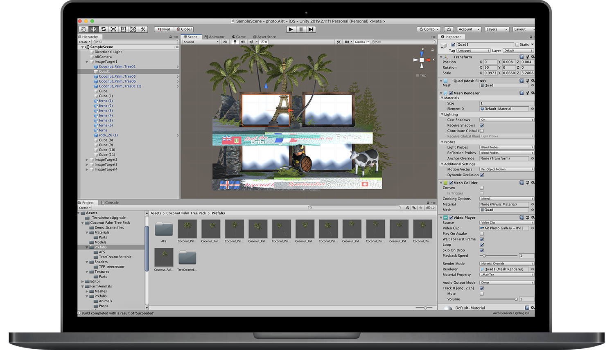Select the Scale tool
The height and width of the screenshot is (350, 614).
pyautogui.click(x=113, y=29)
